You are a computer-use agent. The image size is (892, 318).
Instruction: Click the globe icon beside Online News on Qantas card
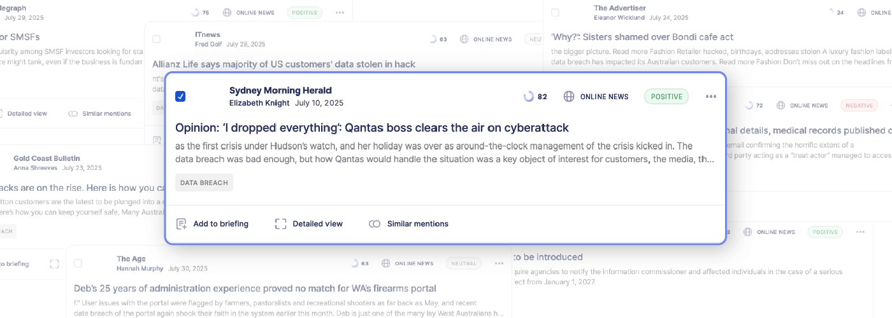coord(569,97)
